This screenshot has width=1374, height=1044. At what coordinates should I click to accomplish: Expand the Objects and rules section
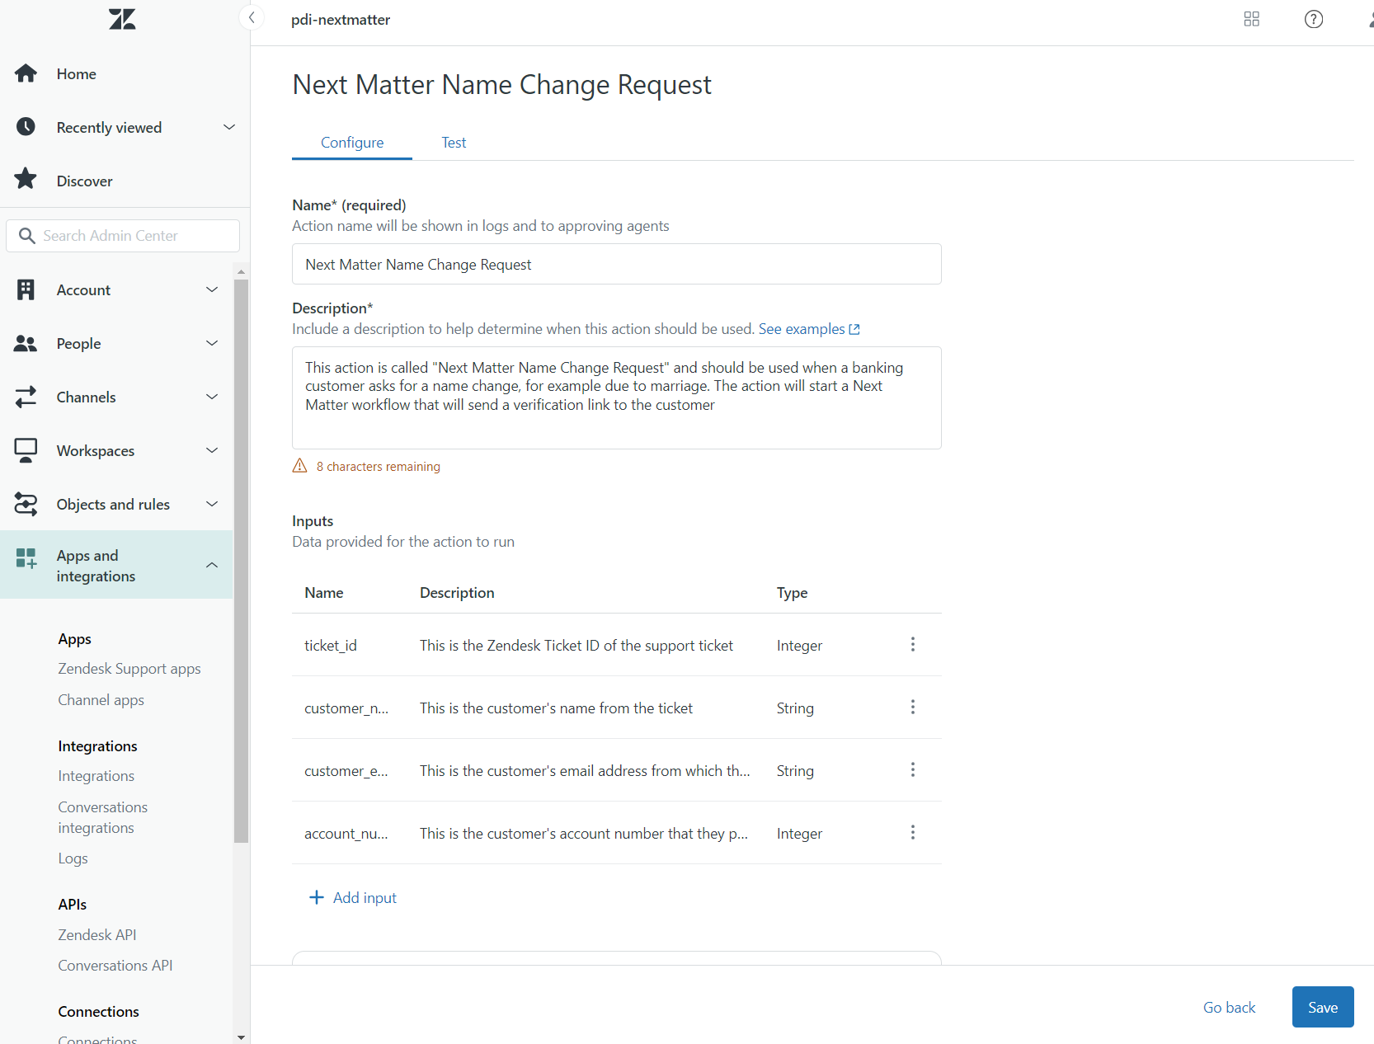[212, 504]
